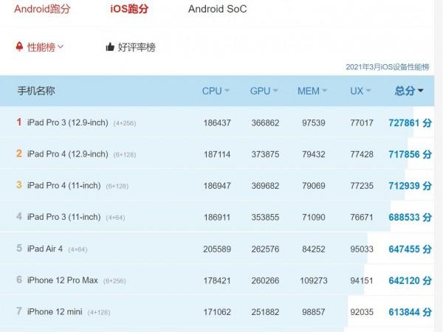
Task: Click rank number 1 badge
Action: tap(19, 122)
